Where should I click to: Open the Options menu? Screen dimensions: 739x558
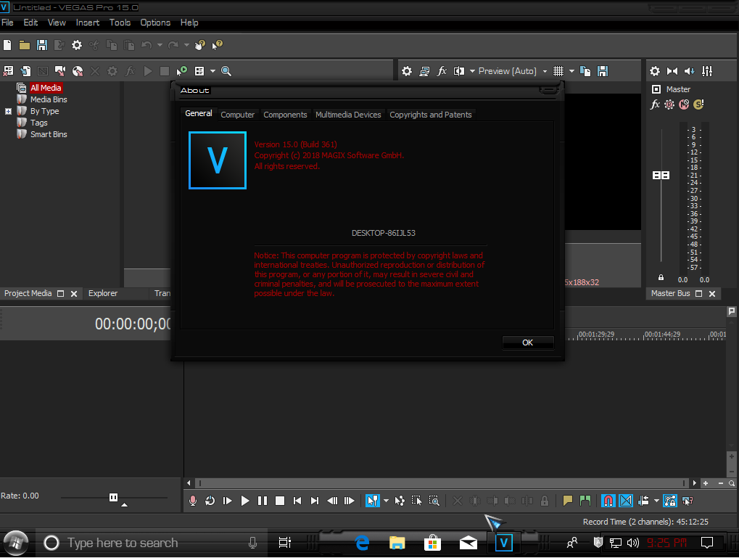tap(155, 22)
